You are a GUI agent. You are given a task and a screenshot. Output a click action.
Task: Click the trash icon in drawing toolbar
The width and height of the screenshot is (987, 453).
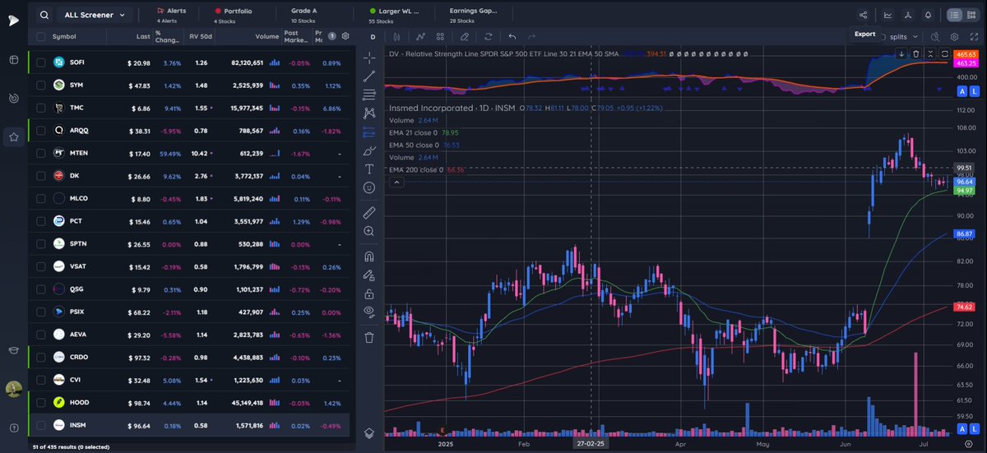click(x=369, y=337)
